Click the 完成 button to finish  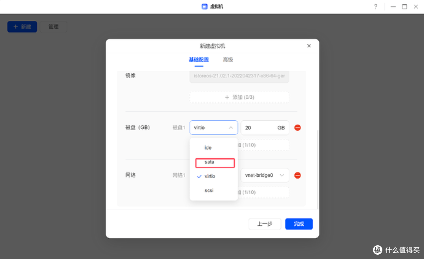click(299, 224)
